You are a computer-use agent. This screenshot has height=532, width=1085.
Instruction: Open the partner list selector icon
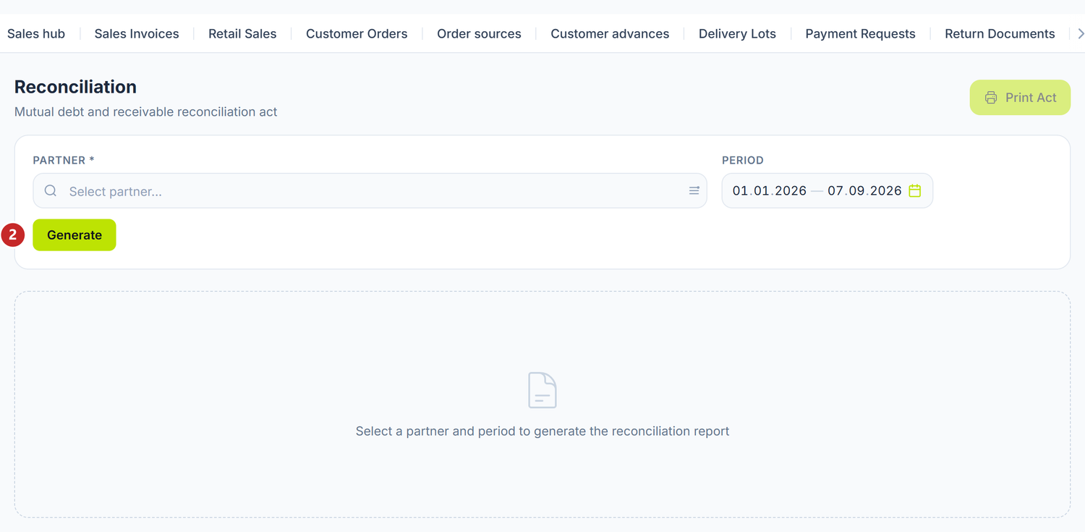coord(694,191)
